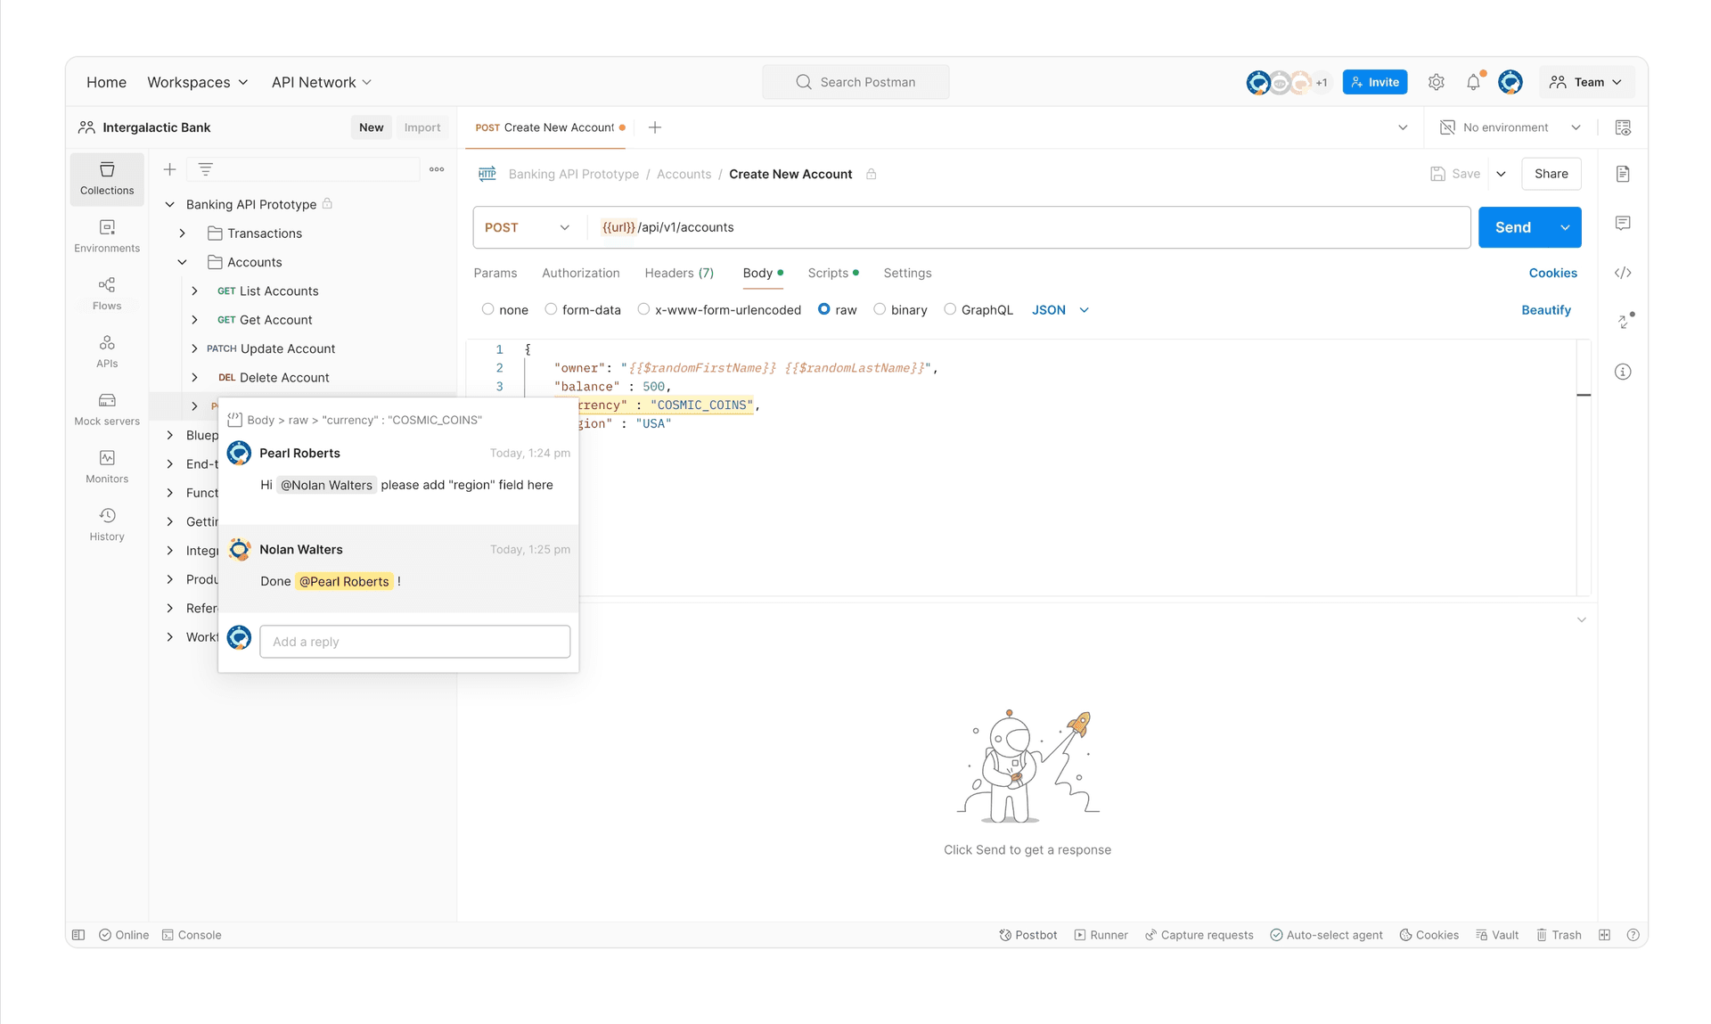1711x1024 pixels.
Task: Open the Mock servers sidebar panel
Action: pyautogui.click(x=107, y=409)
